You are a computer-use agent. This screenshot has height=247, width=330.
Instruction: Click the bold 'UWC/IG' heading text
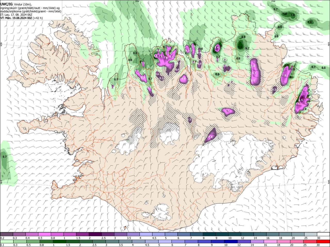[x=6, y=4]
